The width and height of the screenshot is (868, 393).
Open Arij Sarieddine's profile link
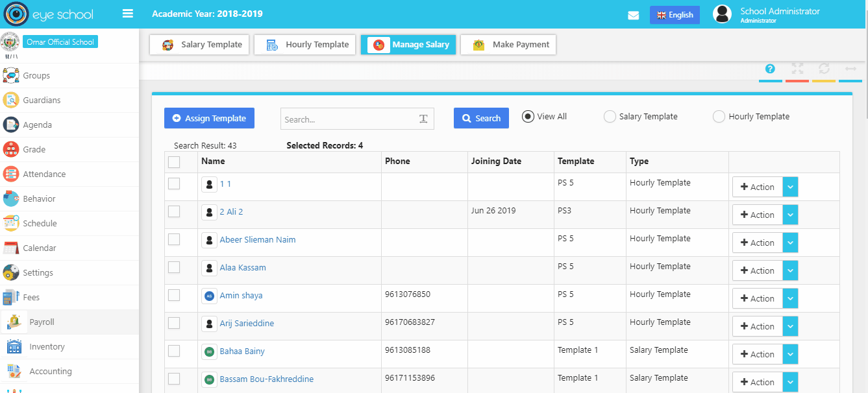click(x=247, y=324)
